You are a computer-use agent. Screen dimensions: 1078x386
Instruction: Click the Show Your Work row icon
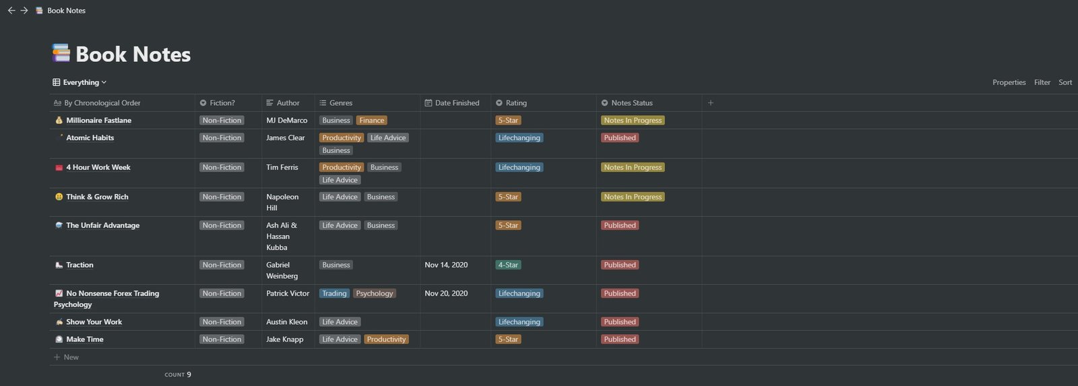(x=59, y=322)
